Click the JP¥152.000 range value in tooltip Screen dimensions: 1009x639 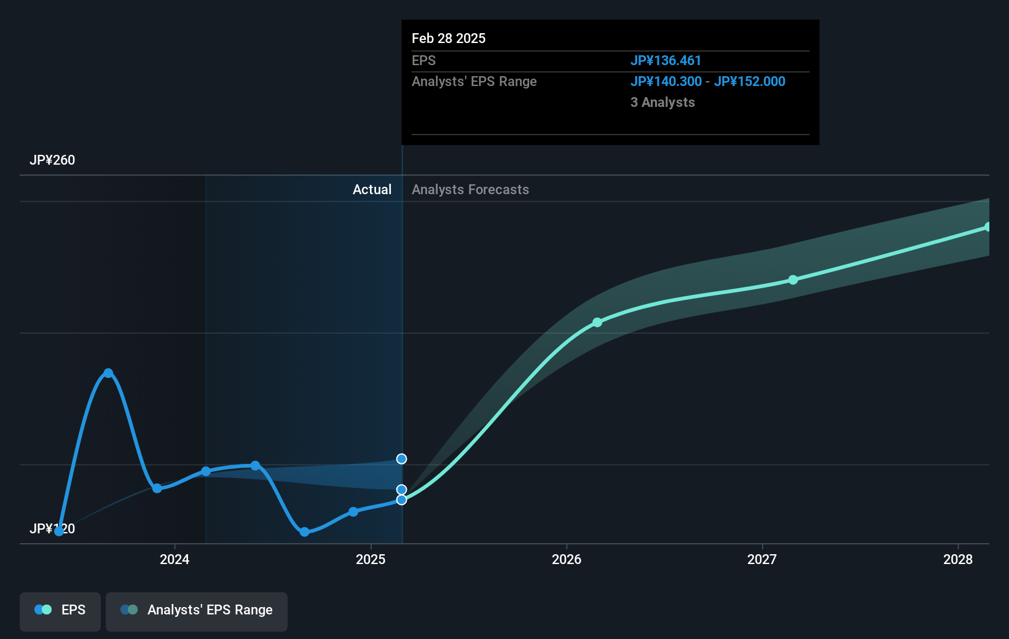coord(750,81)
